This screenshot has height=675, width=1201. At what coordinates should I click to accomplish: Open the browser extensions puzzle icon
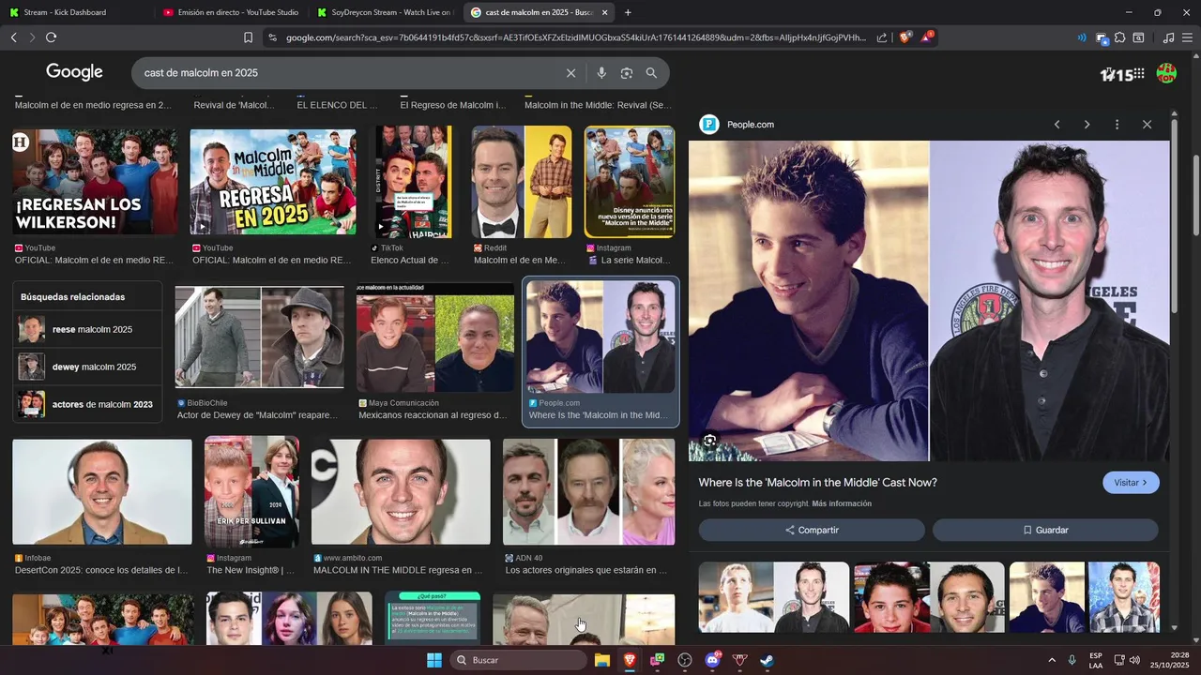pos(1119,37)
